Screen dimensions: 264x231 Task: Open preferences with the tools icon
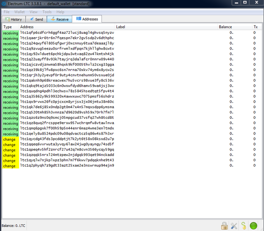(234, 226)
